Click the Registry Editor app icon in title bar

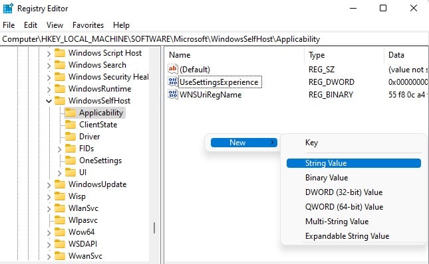pos(8,8)
